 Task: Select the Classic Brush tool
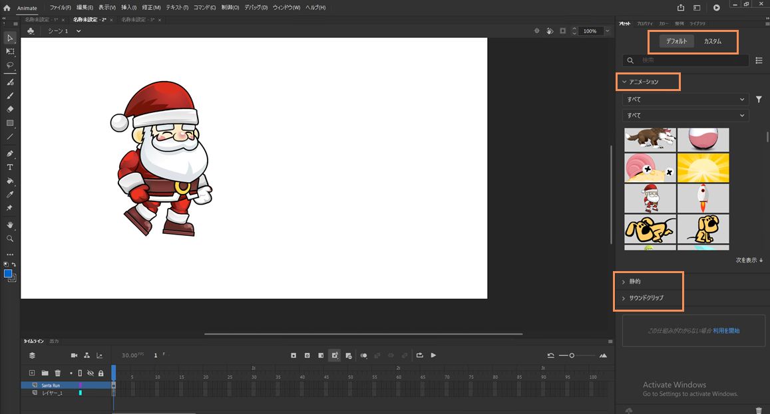tap(10, 96)
